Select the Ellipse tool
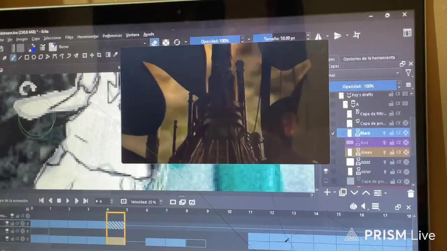The image size is (447, 251). (x=34, y=57)
